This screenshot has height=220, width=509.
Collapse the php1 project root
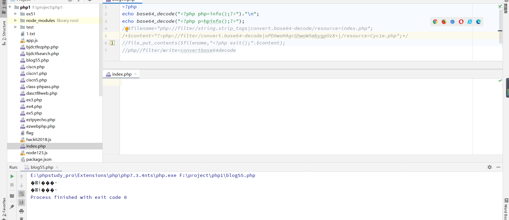tap(10, 7)
